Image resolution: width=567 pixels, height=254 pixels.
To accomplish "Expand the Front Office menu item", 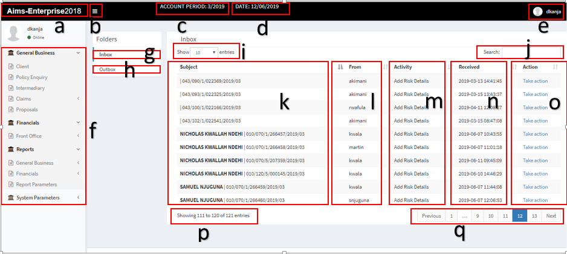I will (78, 136).
